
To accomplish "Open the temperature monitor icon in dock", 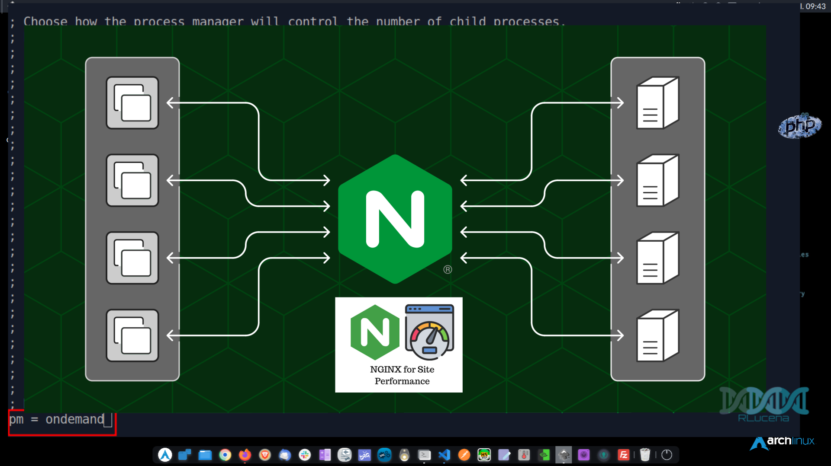I will [x=524, y=455].
